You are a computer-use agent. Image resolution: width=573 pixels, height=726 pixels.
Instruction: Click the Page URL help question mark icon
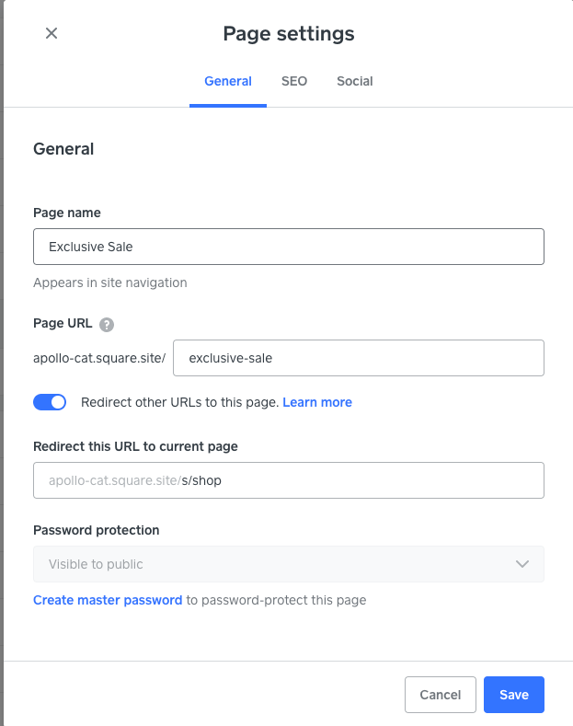[x=107, y=324]
